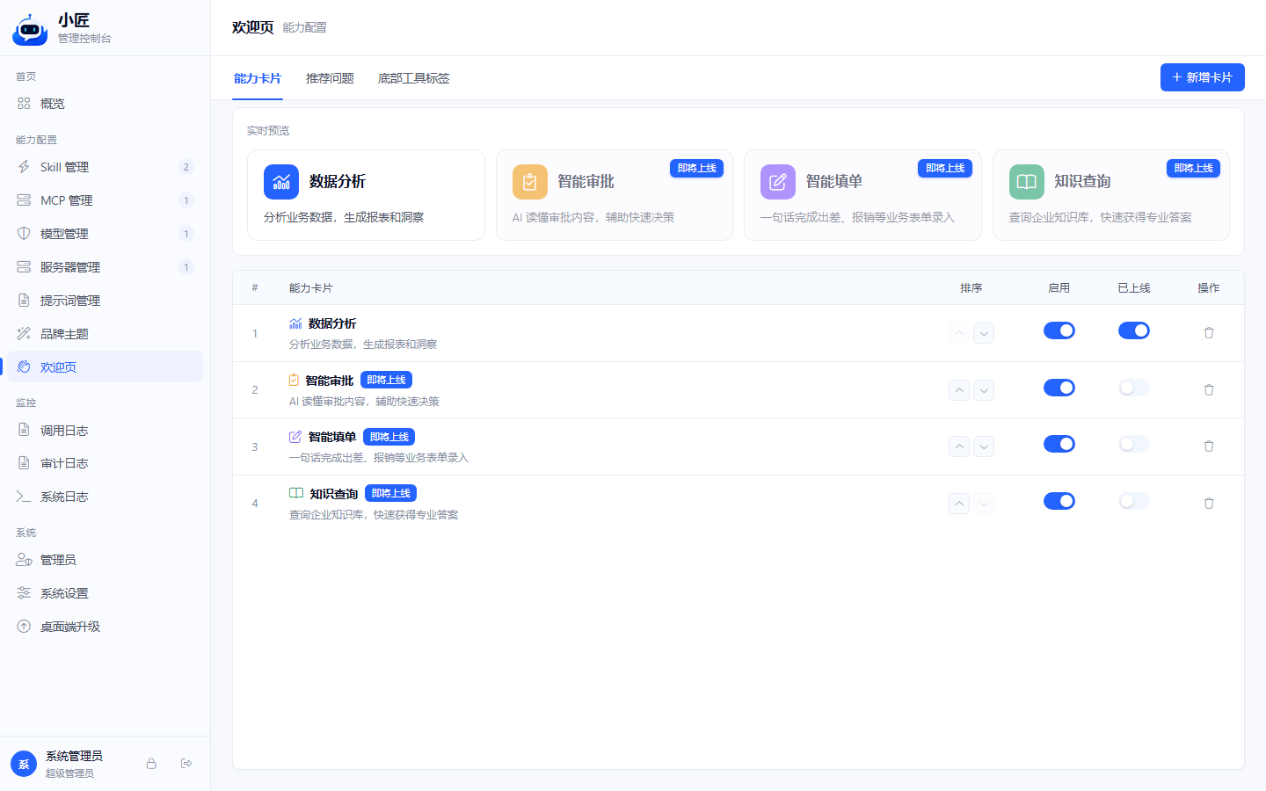Switch to the 底部工具标签 tab

tap(413, 78)
